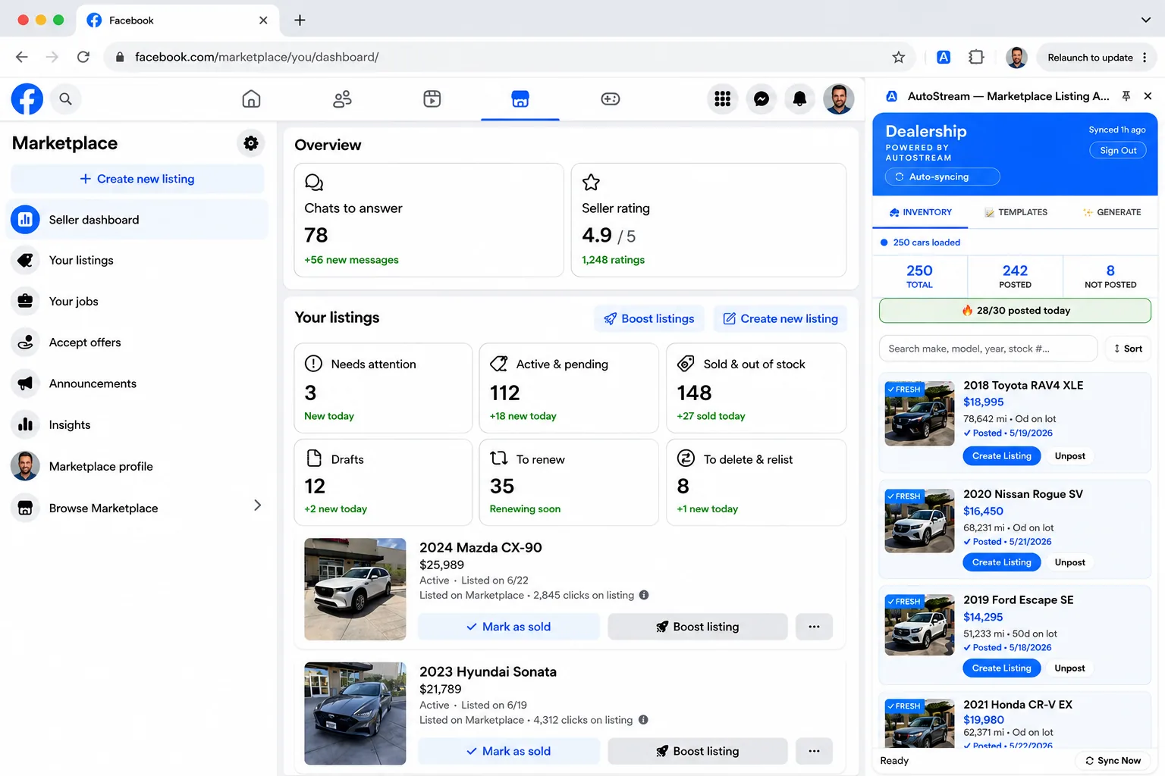Open Marketplace profile in sidebar
Screen dimensions: 1165x776
pos(137,466)
